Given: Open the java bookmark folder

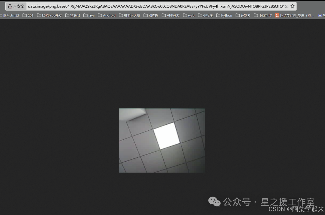Looking at the screenshot, I should pos(89,15).
